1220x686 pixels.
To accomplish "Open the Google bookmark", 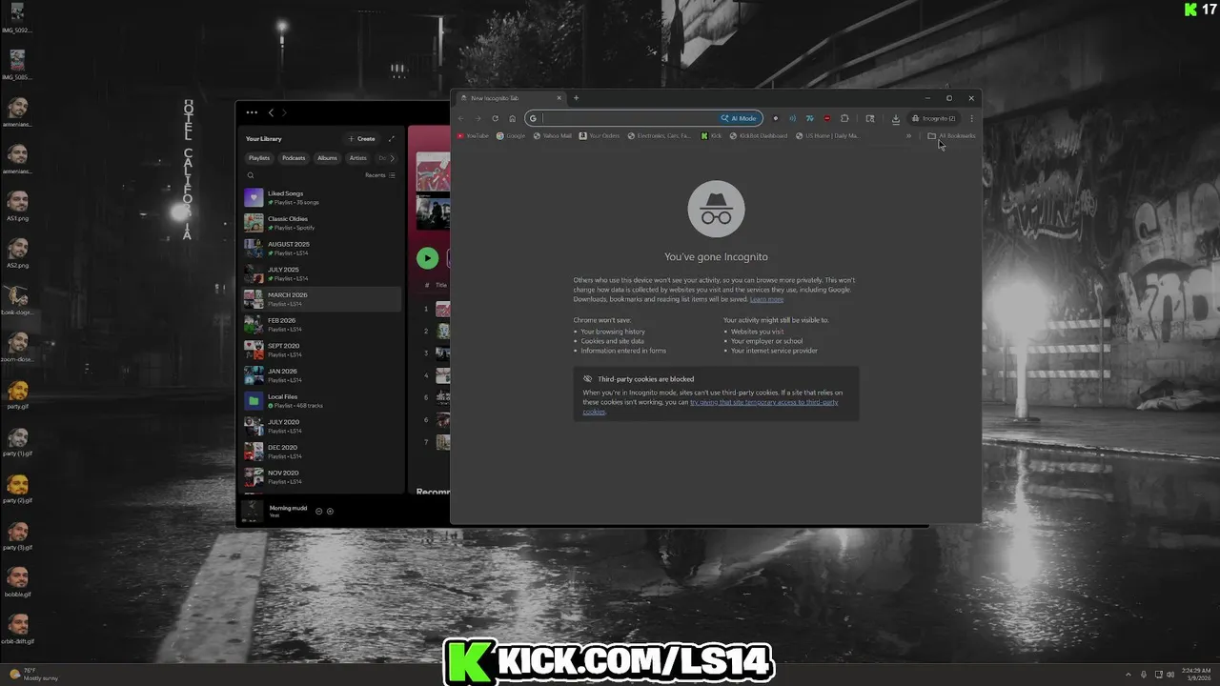I will coord(511,135).
